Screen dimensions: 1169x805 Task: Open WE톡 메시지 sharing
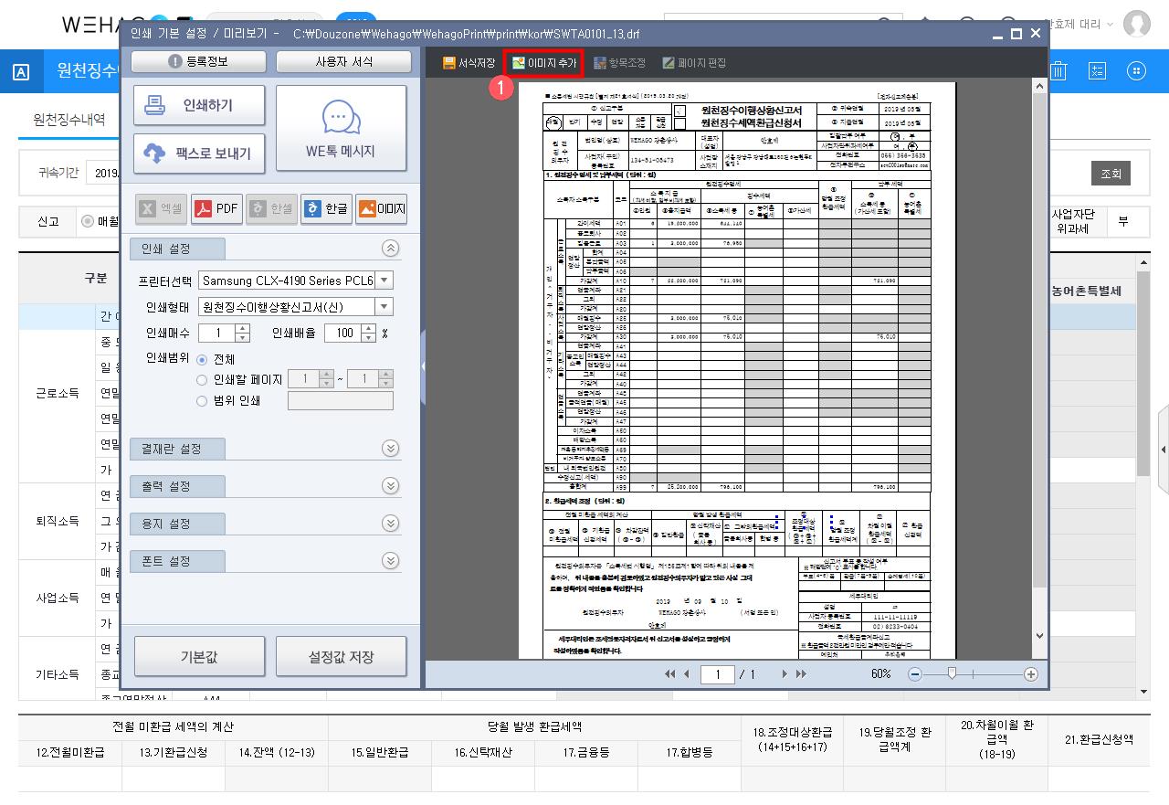[341, 128]
